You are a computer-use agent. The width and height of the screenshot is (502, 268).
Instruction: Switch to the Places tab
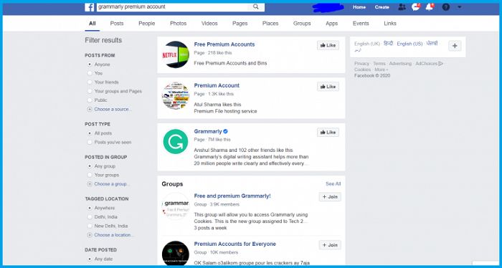(x=270, y=24)
